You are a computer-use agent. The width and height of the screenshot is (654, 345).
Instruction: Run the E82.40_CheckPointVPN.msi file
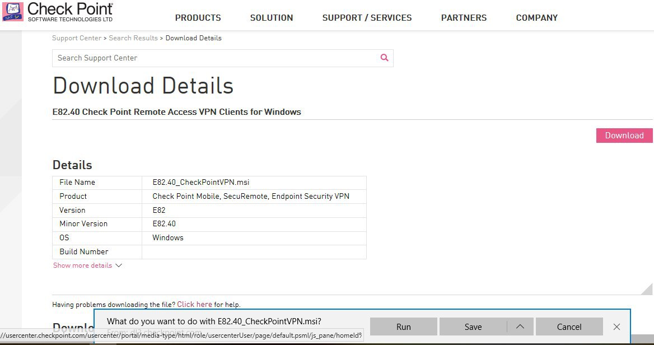click(403, 327)
